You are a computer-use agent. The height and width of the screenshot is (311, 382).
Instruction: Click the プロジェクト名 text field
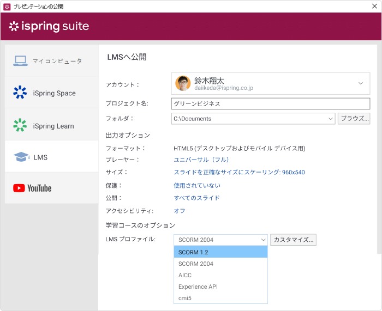pyautogui.click(x=271, y=104)
